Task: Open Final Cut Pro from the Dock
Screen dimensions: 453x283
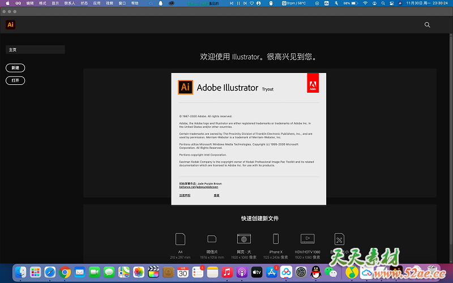Action: (x=153, y=272)
